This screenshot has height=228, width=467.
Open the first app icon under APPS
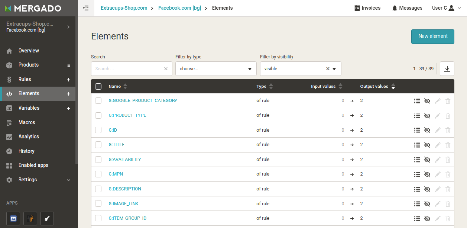point(13,219)
